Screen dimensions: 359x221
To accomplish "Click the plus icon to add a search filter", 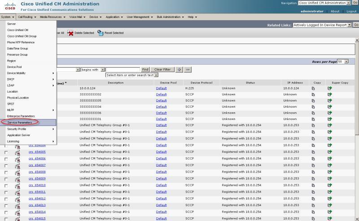I will pyautogui.click(x=179, y=70).
